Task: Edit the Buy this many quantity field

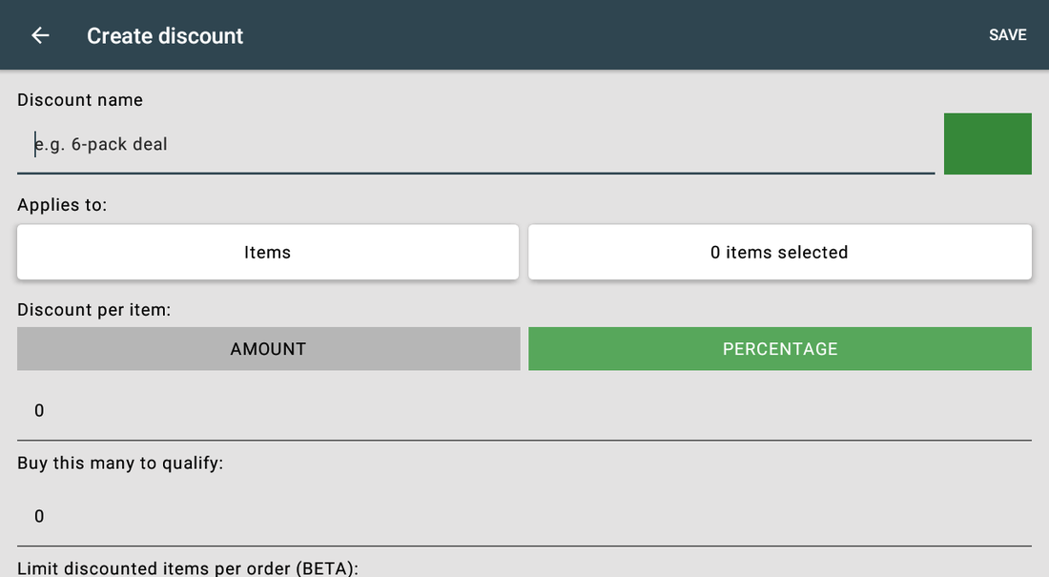Action: coord(524,516)
